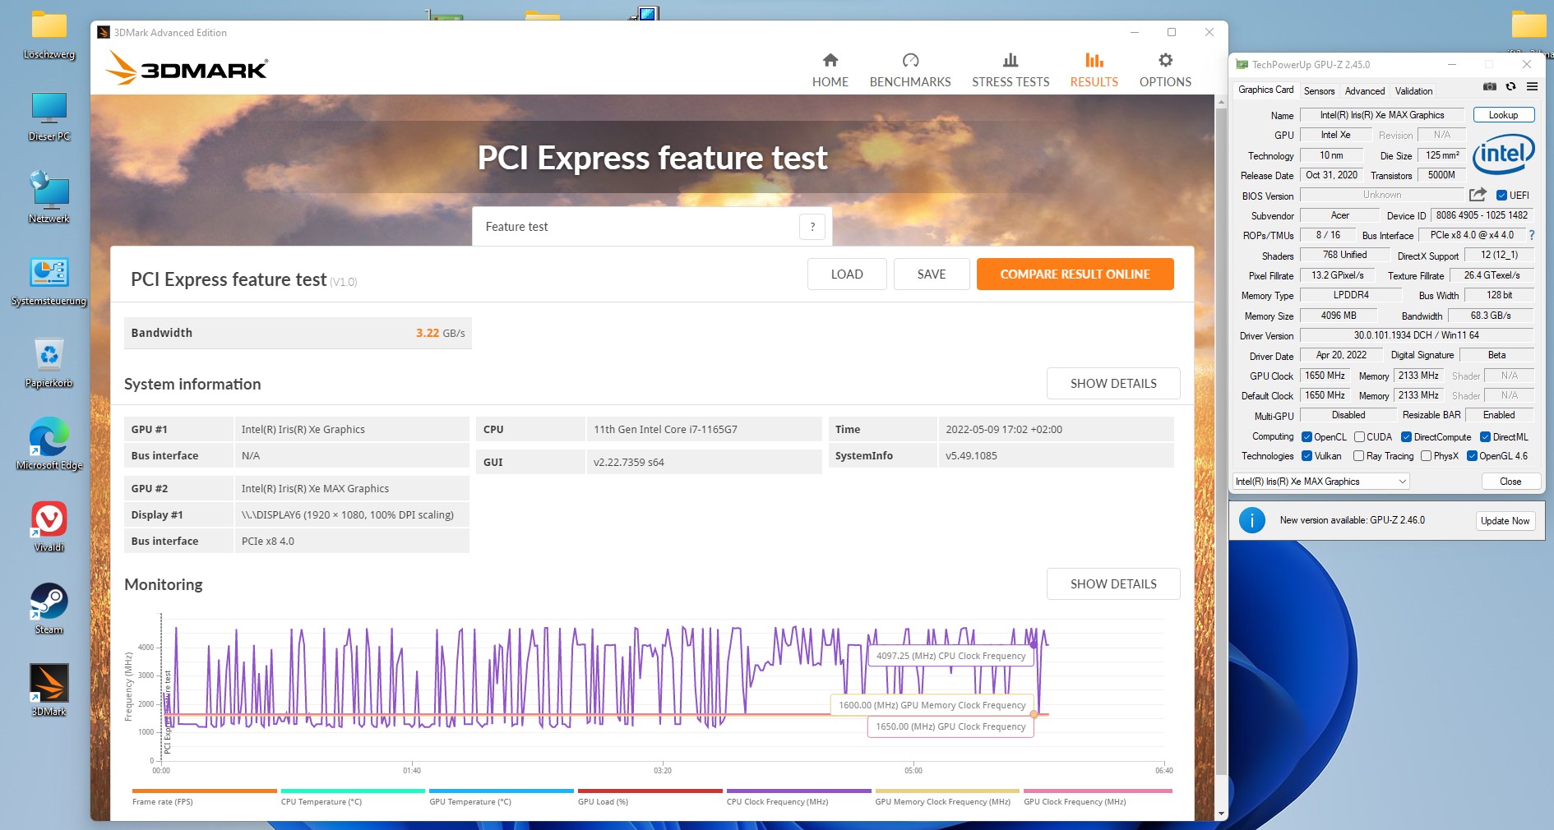Toggle GPU Clock Frequency legend bar
Viewport: 1554px width, 830px height.
(x=1098, y=791)
